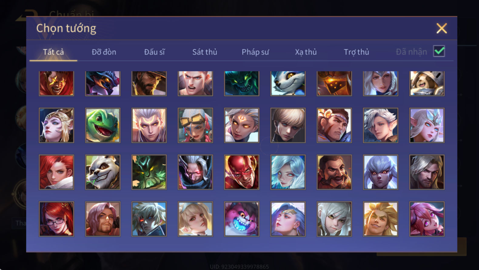Close the Chọn tướng dialog
This screenshot has width=479, height=270.
point(442,28)
